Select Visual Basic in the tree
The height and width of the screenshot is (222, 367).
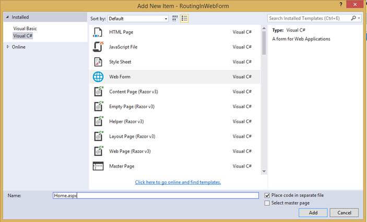coord(25,29)
